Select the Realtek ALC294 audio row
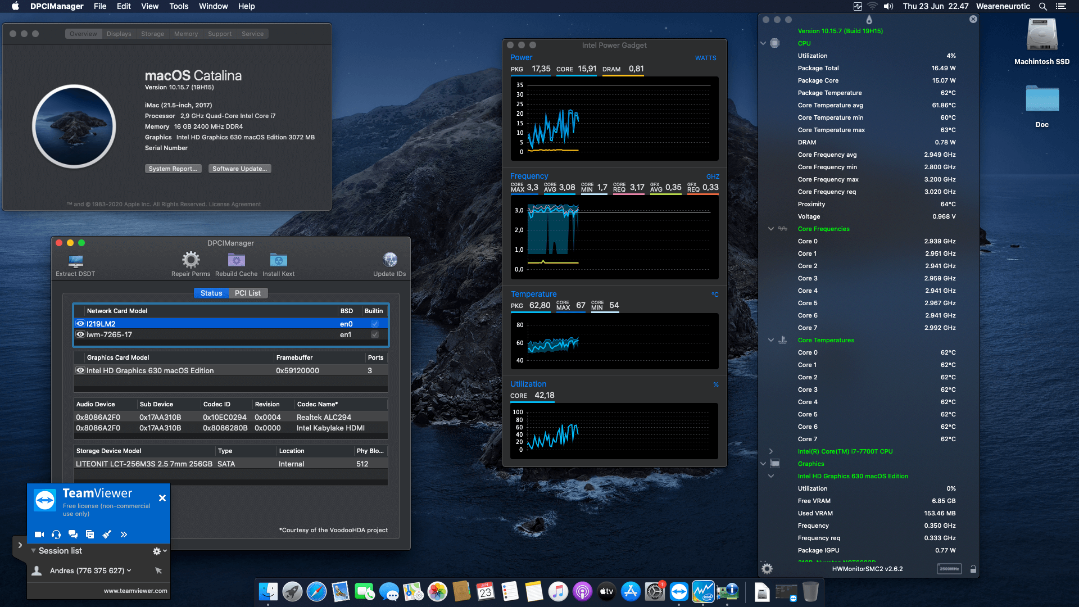The image size is (1079, 607). [231, 417]
